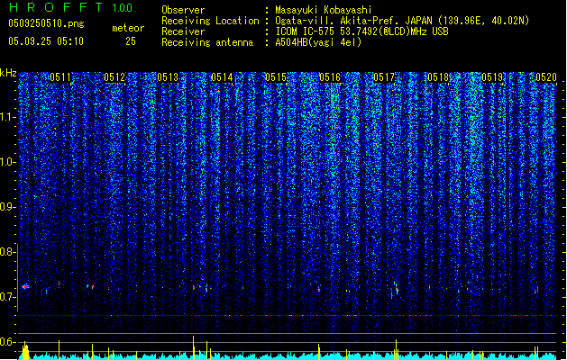The image size is (567, 360).
Task: Click the 0512 time marker
Action: (x=114, y=77)
